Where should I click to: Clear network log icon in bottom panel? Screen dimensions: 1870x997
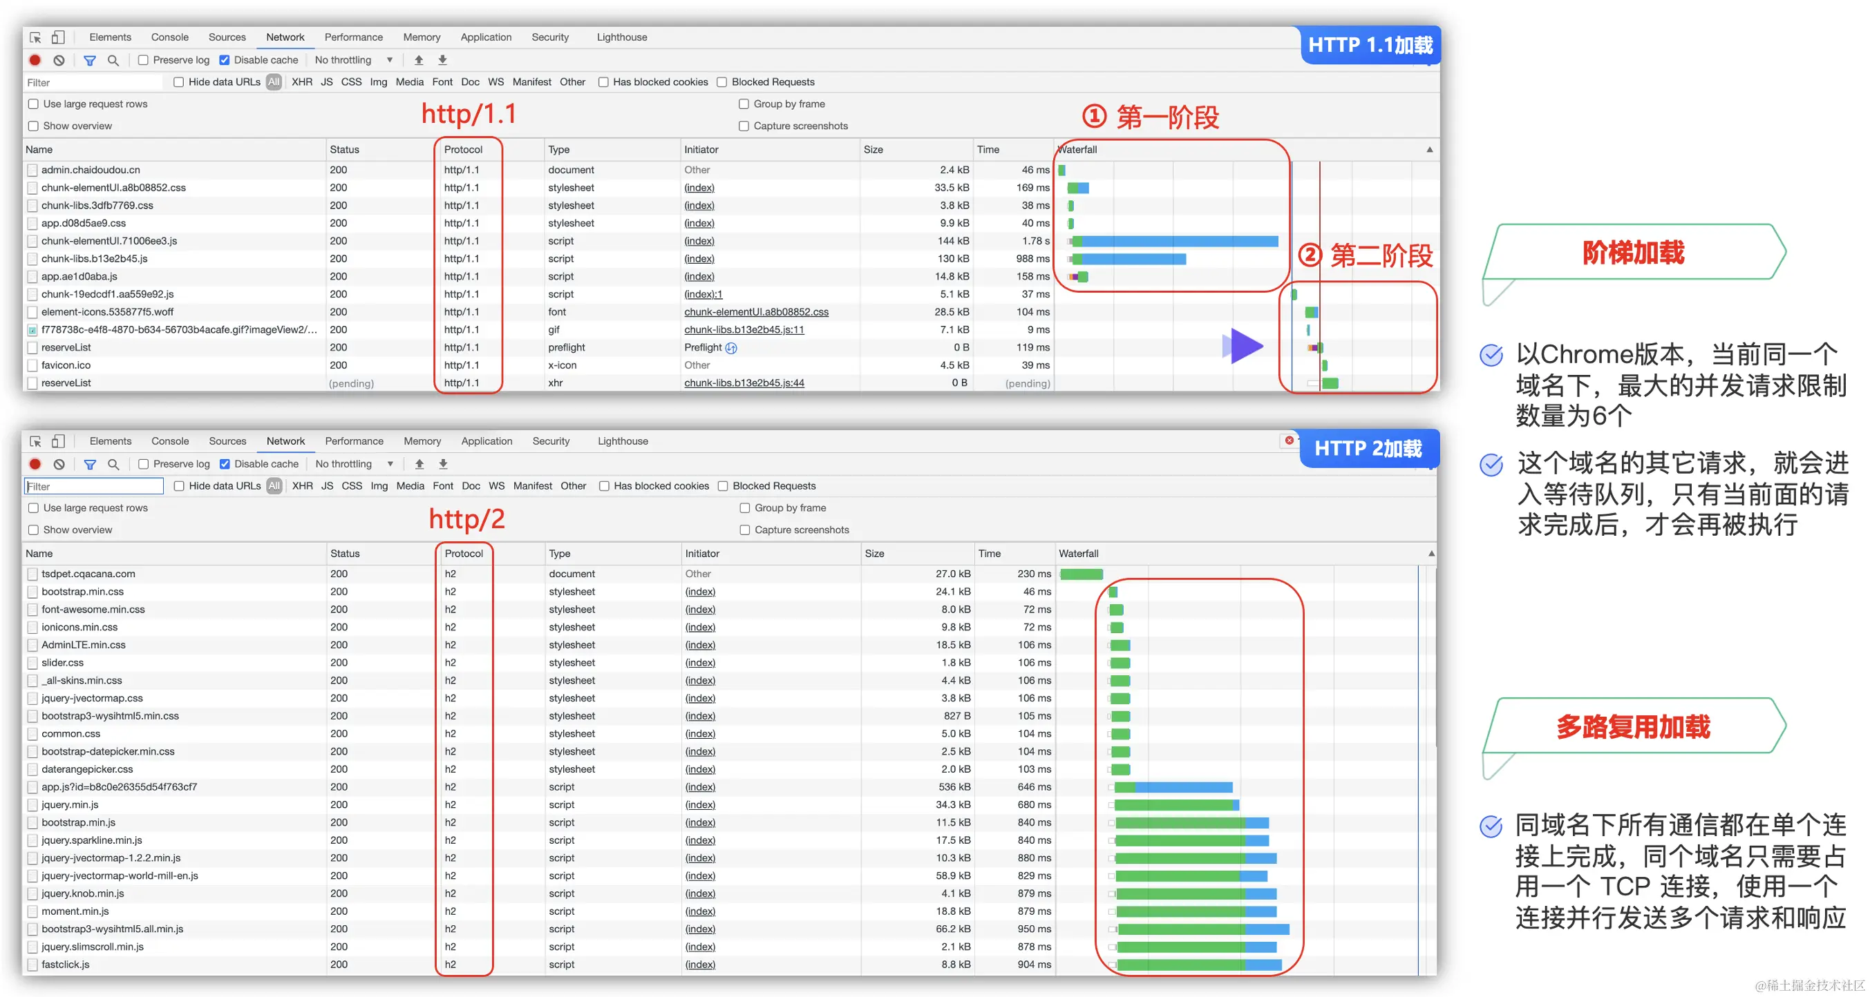click(59, 464)
